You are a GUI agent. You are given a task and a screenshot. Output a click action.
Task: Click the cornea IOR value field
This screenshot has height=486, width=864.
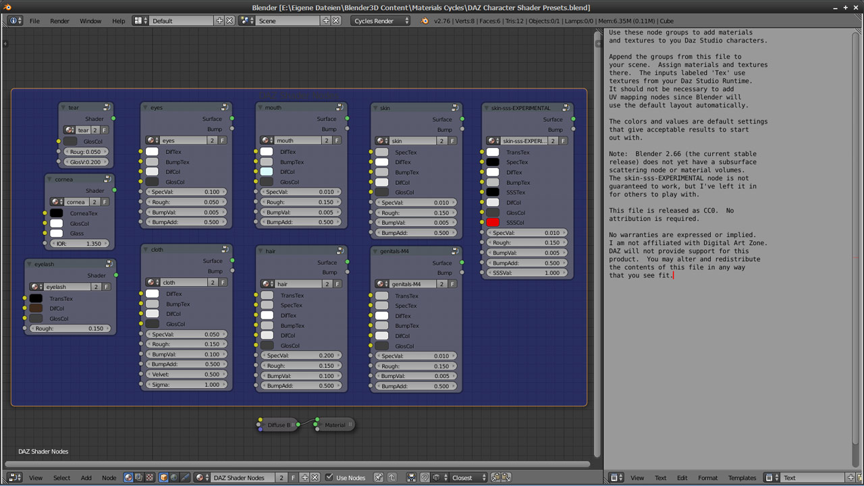[x=78, y=244]
